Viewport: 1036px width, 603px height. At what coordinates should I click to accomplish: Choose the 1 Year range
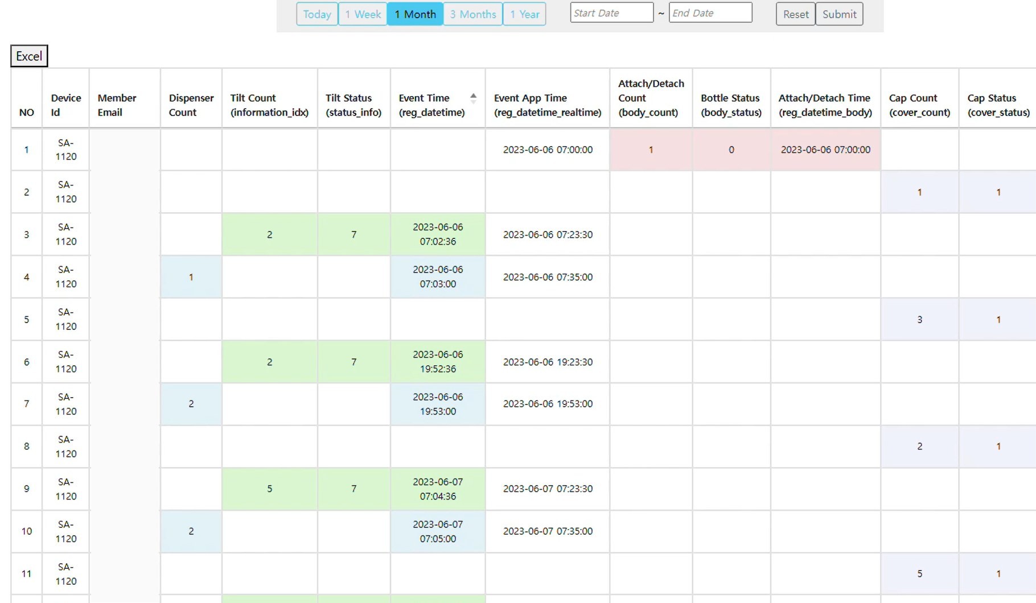click(524, 14)
